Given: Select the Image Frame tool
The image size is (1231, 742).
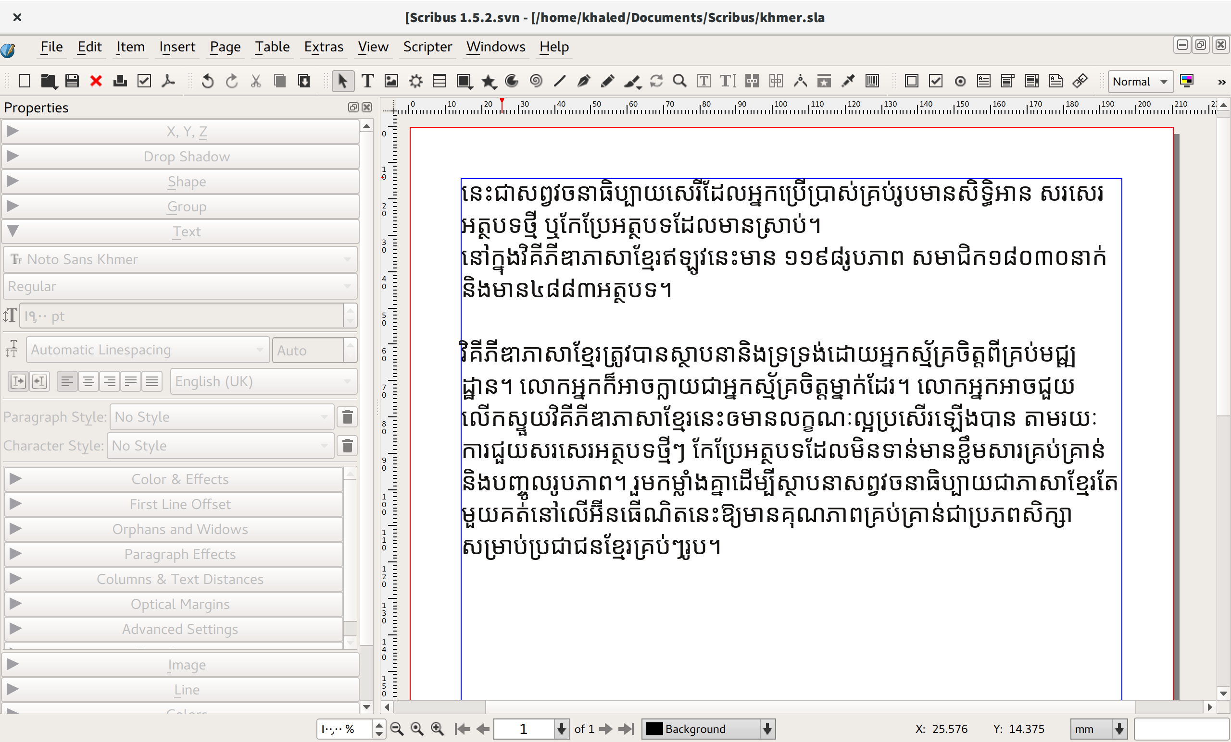Looking at the screenshot, I should (x=391, y=81).
